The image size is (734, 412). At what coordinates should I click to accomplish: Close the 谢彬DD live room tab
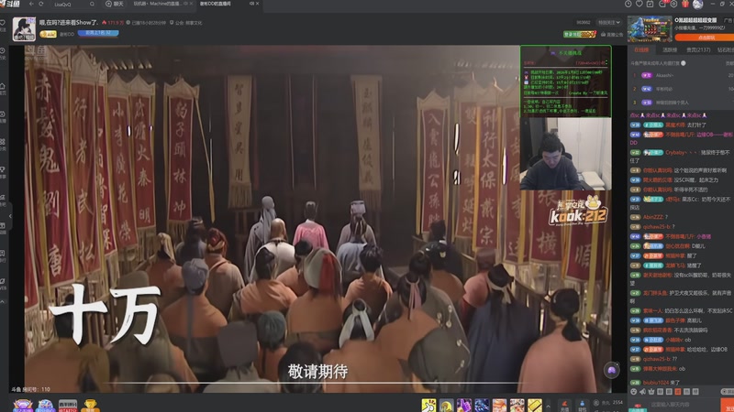click(257, 4)
